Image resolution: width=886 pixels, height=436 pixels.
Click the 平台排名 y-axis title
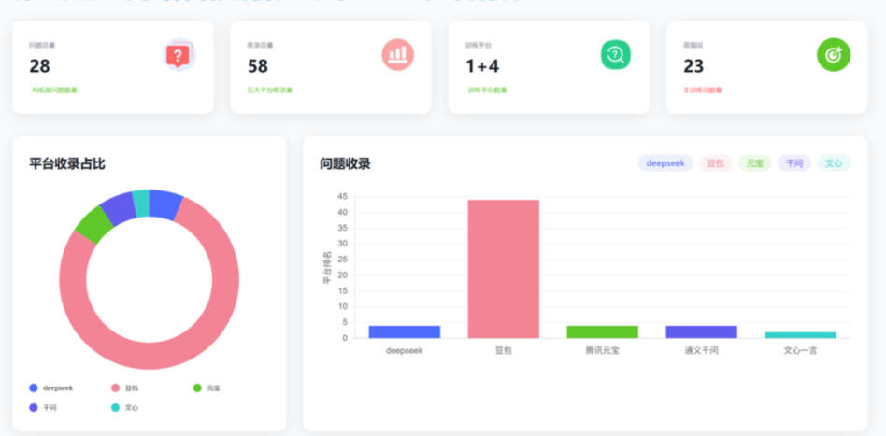point(326,268)
